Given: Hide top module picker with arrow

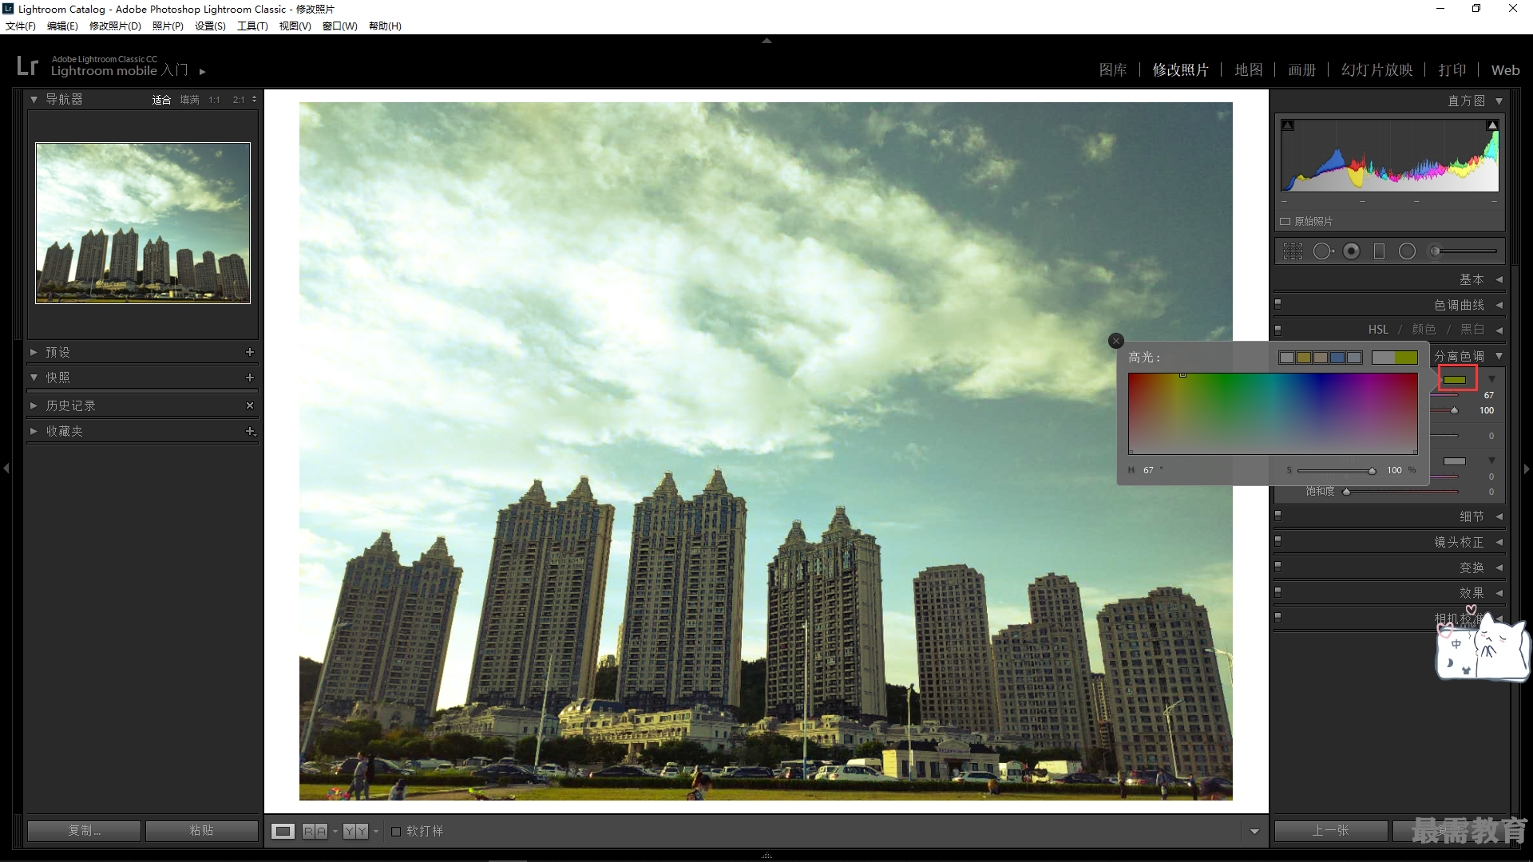Looking at the screenshot, I should (766, 40).
